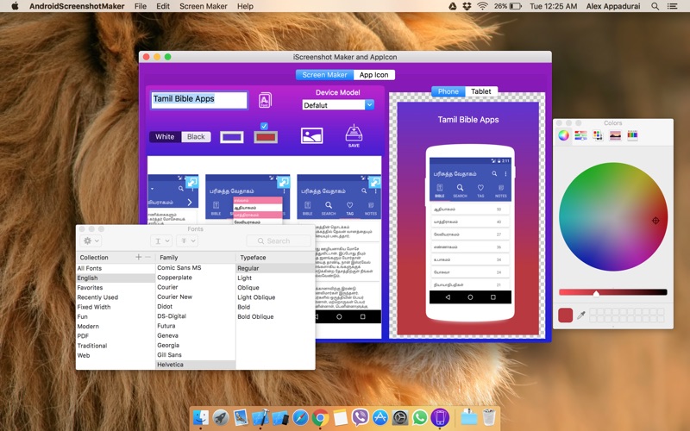
Task: Open Launchpad from the Dock
Action: point(221,417)
